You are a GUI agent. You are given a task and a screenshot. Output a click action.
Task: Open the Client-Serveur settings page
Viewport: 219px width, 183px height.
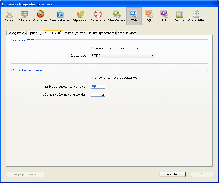116,16
